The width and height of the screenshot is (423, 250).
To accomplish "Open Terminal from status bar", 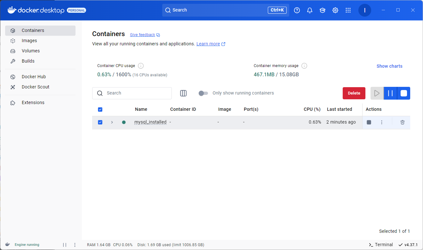I will 381,245.
